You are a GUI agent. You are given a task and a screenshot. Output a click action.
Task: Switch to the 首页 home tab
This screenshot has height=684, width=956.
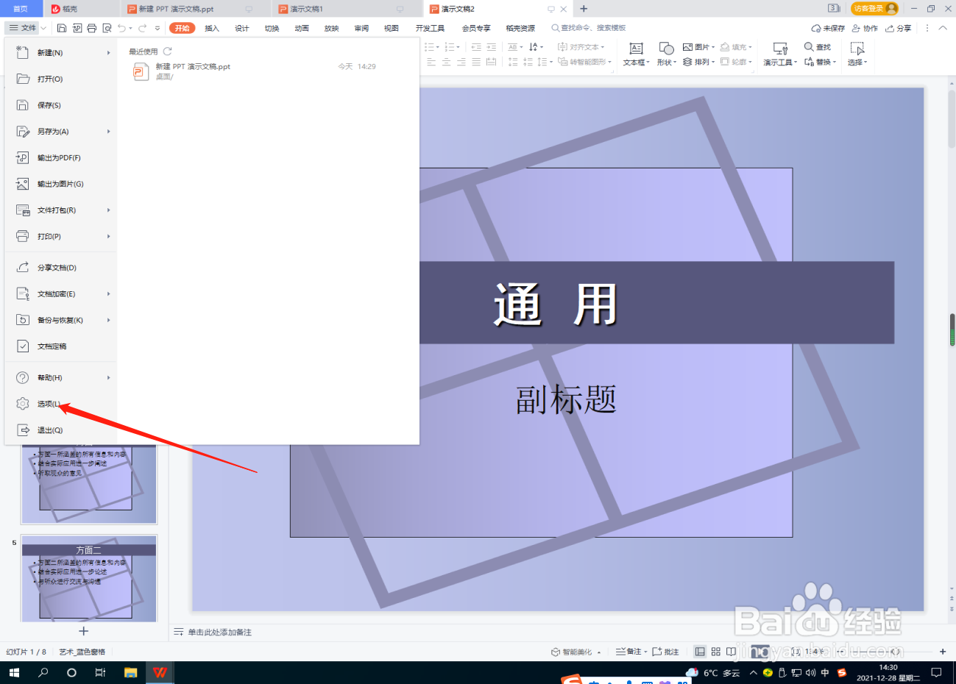coord(21,9)
